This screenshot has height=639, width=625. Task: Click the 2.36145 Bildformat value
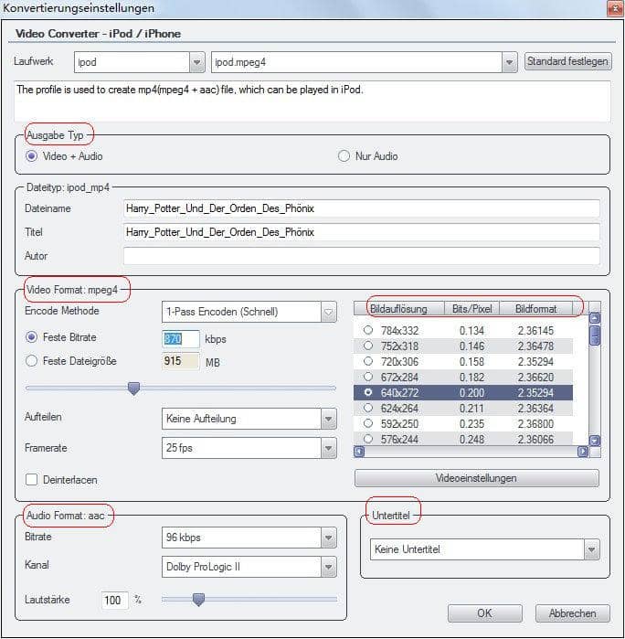point(535,331)
